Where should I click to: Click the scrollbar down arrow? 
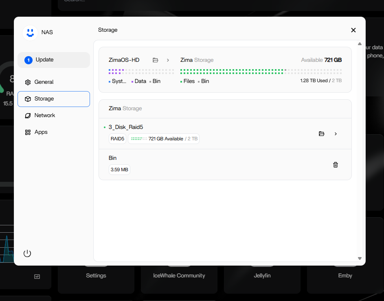[360, 258]
